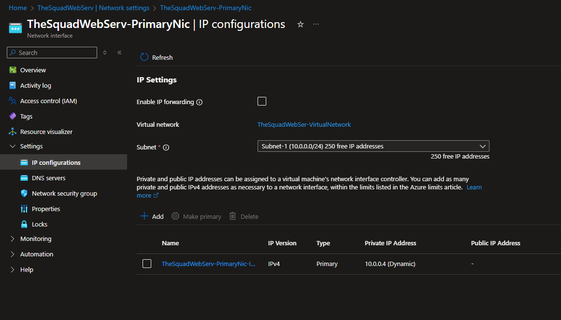Open the Subnet dropdown
The image size is (561, 320).
tap(373, 147)
